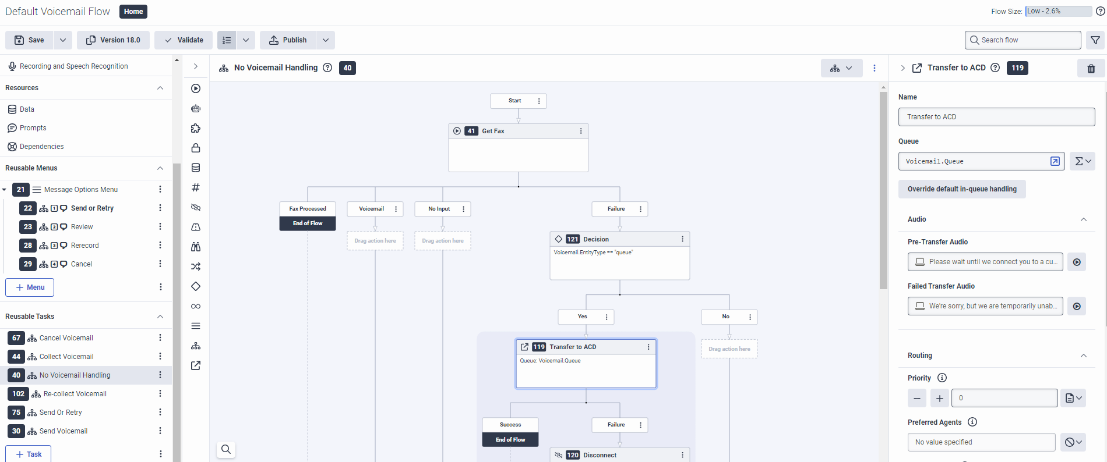
Task: Toggle the numbered list view button
Action: [x=227, y=40]
